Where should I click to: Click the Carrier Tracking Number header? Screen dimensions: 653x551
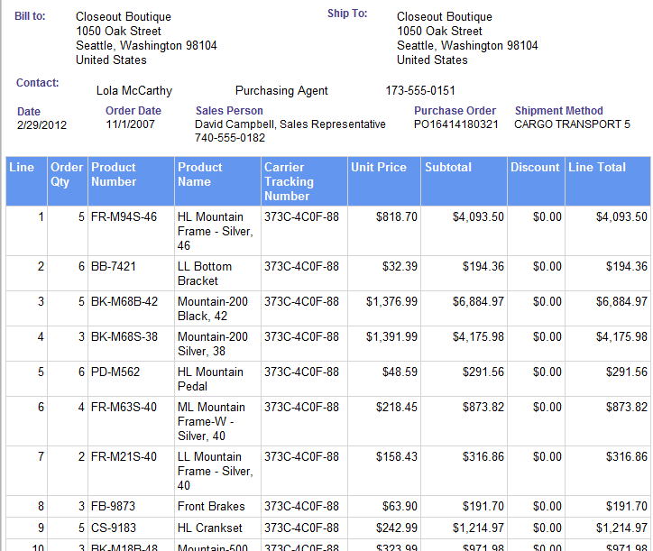(305, 181)
